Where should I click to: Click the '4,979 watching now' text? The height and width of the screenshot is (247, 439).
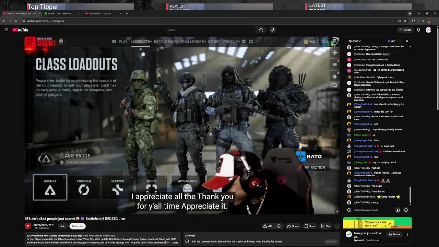(37, 236)
